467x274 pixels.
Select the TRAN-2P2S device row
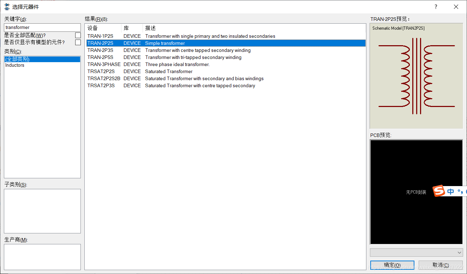pos(226,43)
